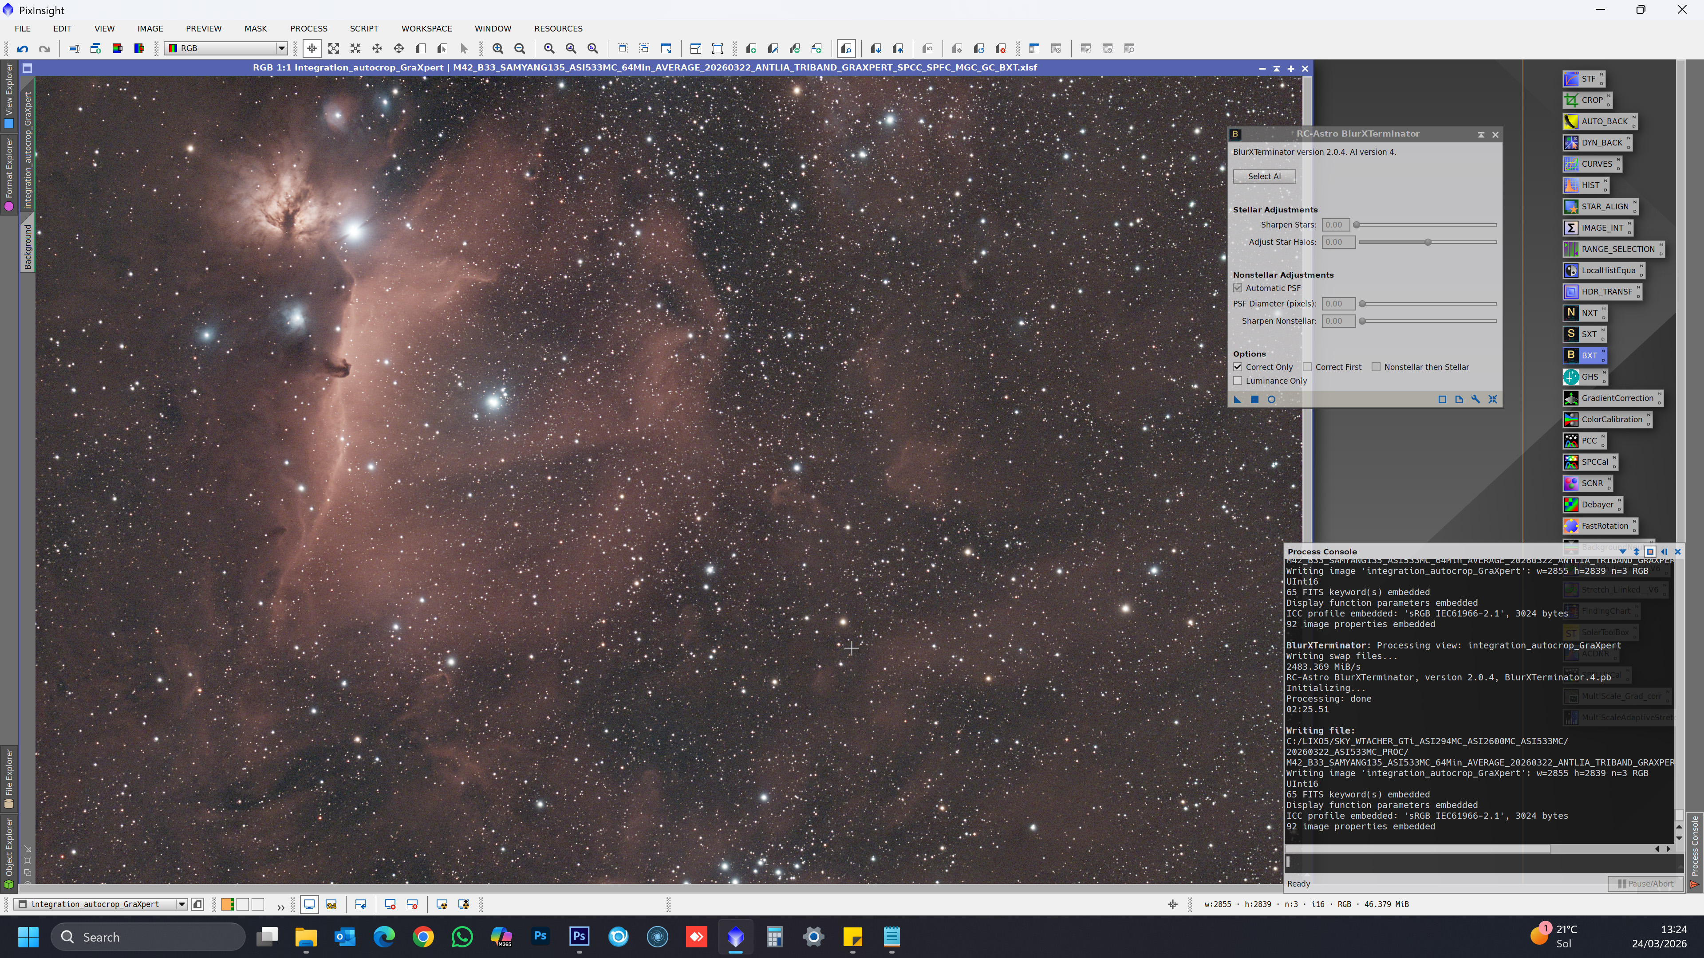Click the Adjust Star Halos slider handle
This screenshot has height=958, width=1704.
pos(1428,242)
